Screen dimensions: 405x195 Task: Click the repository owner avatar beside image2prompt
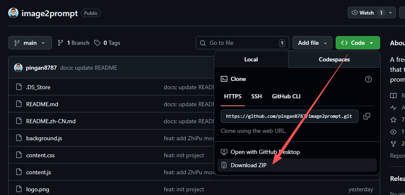tap(13, 13)
